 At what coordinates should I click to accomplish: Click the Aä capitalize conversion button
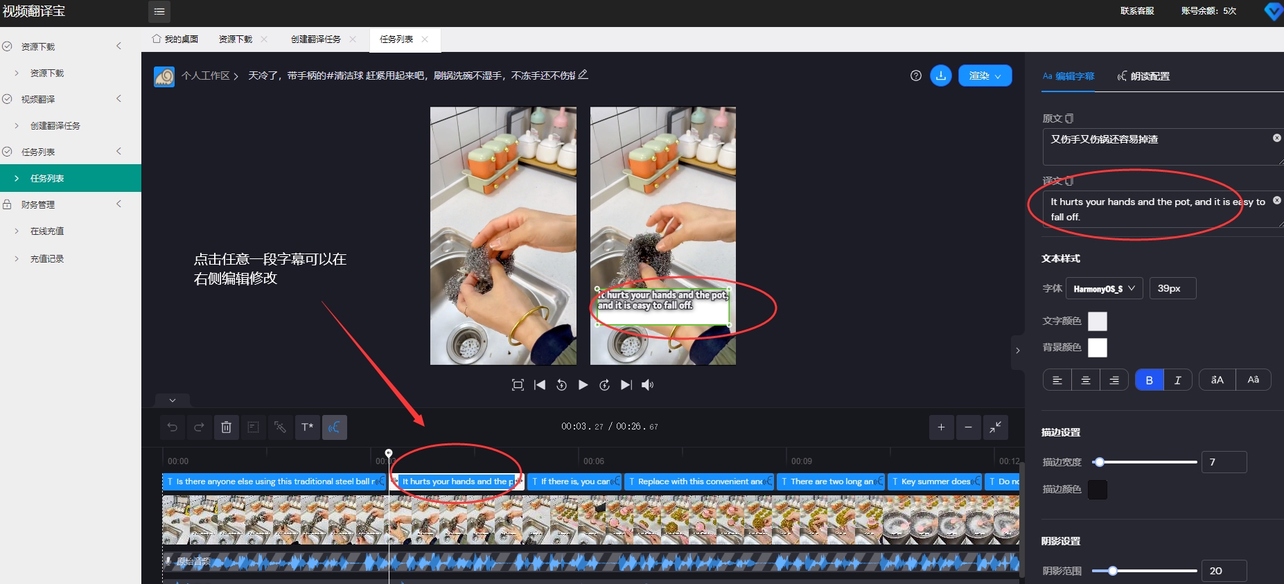click(x=1254, y=380)
